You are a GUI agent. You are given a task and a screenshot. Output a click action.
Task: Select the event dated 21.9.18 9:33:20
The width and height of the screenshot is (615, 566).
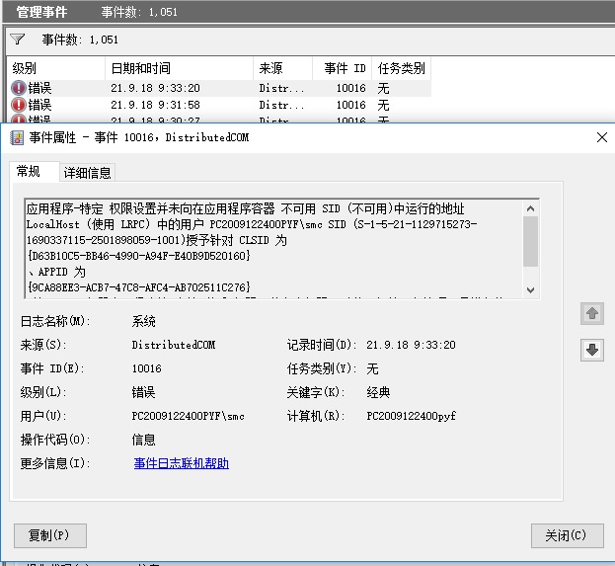[x=219, y=88]
